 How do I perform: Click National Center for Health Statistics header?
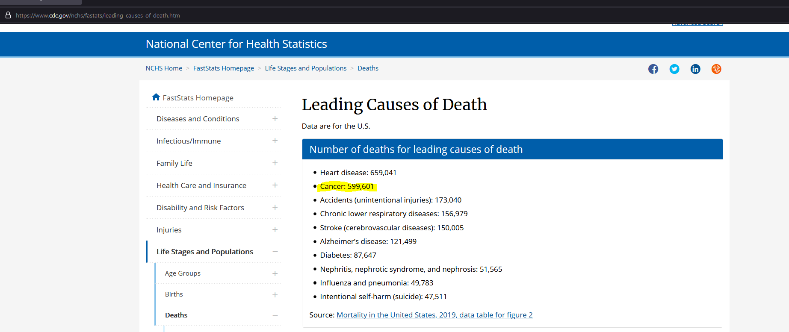pos(236,44)
